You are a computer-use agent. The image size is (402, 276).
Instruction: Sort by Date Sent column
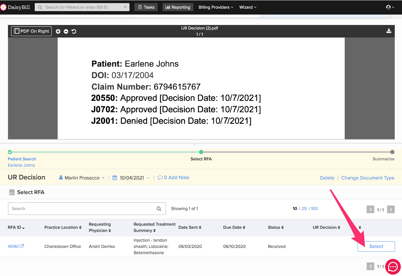(190, 227)
